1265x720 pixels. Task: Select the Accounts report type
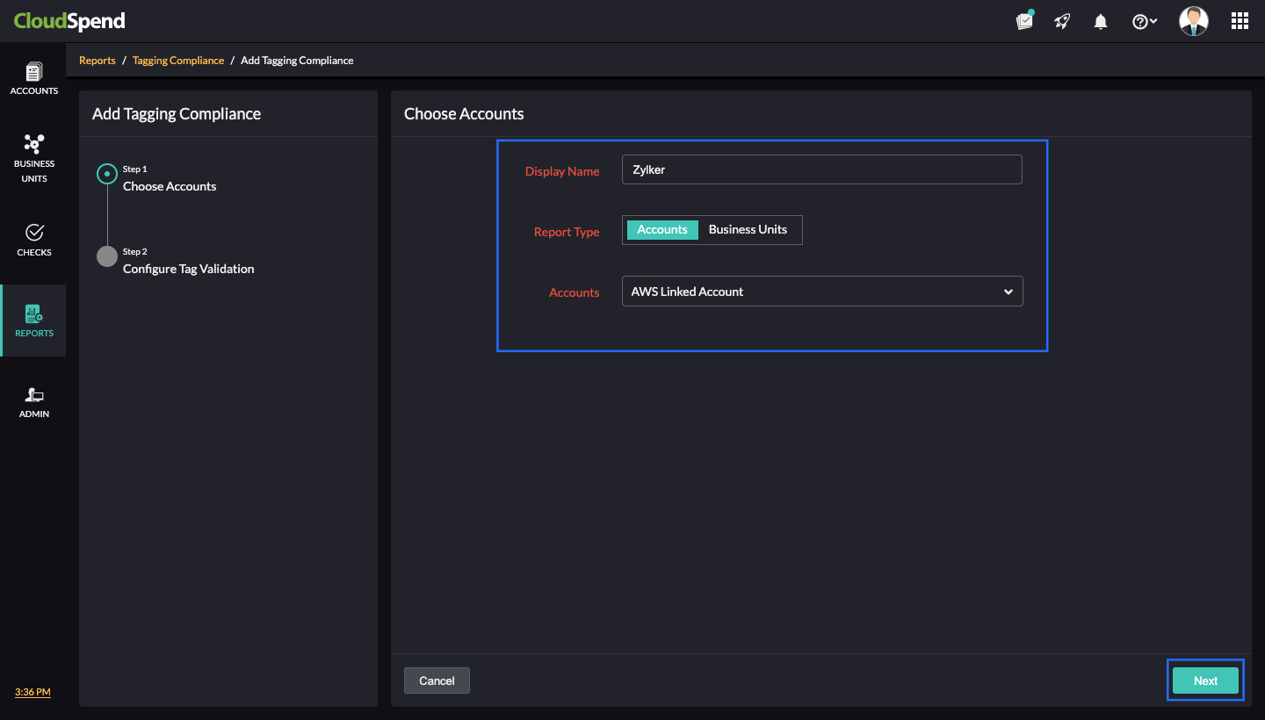pyautogui.click(x=662, y=229)
